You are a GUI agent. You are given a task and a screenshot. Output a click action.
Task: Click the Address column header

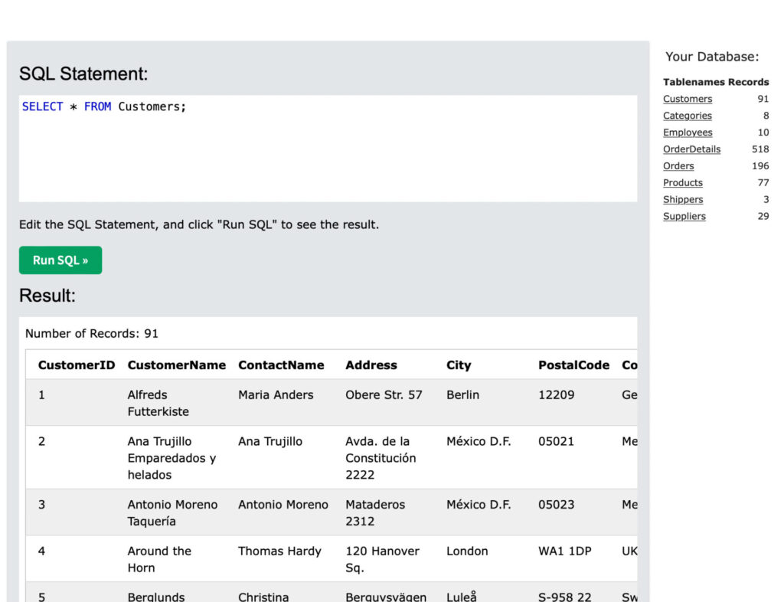pos(371,365)
